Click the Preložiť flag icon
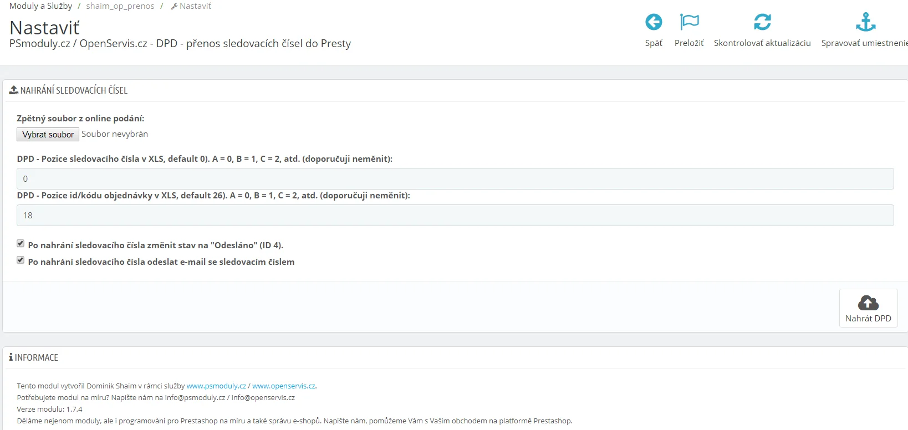Screen dimensions: 908x430 [689, 22]
